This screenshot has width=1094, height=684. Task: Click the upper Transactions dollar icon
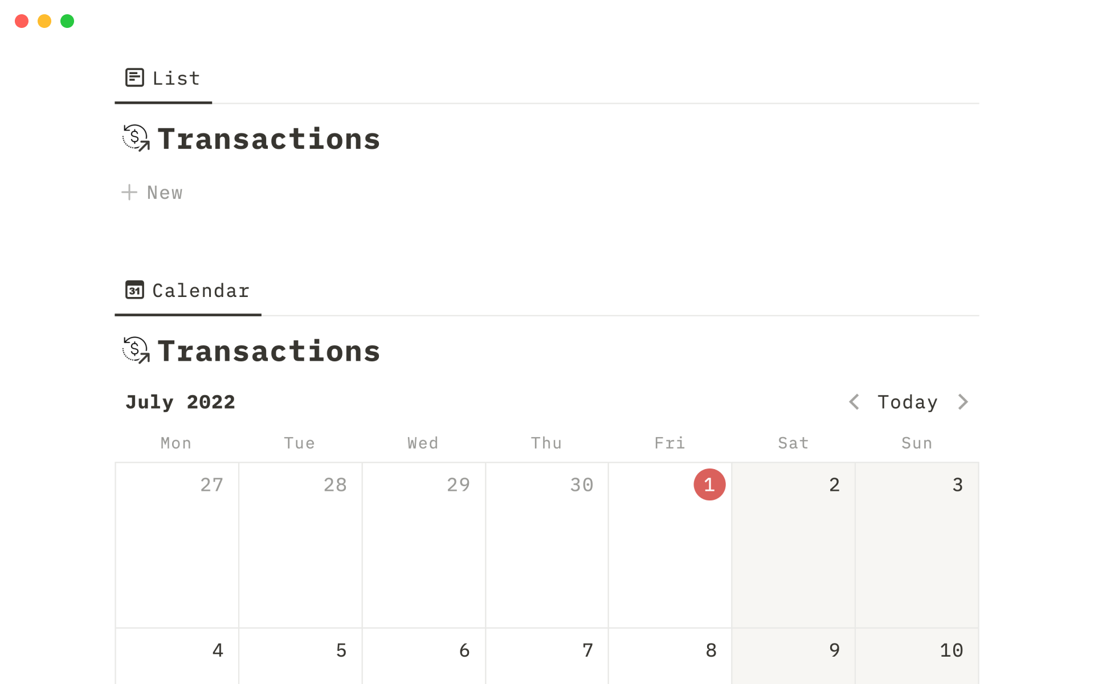[136, 138]
